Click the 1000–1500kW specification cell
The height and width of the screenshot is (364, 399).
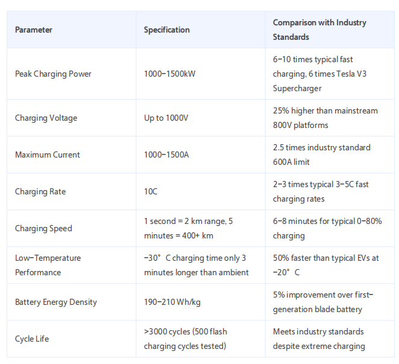[x=169, y=74]
